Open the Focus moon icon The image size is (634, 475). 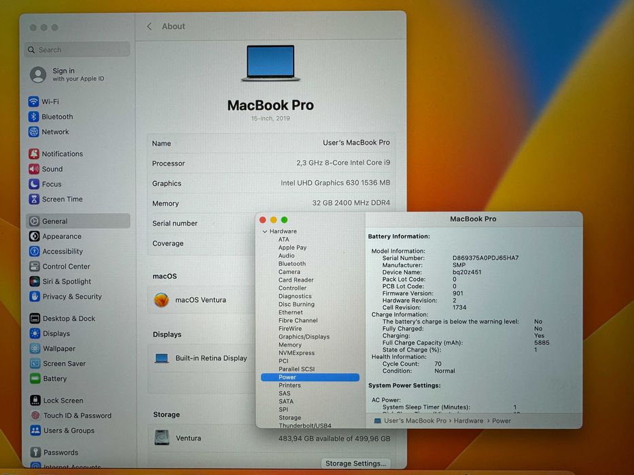tap(34, 184)
